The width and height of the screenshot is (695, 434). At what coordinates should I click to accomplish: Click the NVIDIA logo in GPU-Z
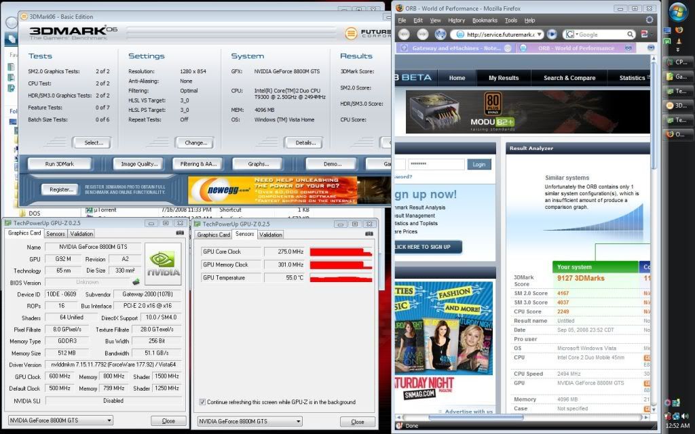pyautogui.click(x=163, y=264)
